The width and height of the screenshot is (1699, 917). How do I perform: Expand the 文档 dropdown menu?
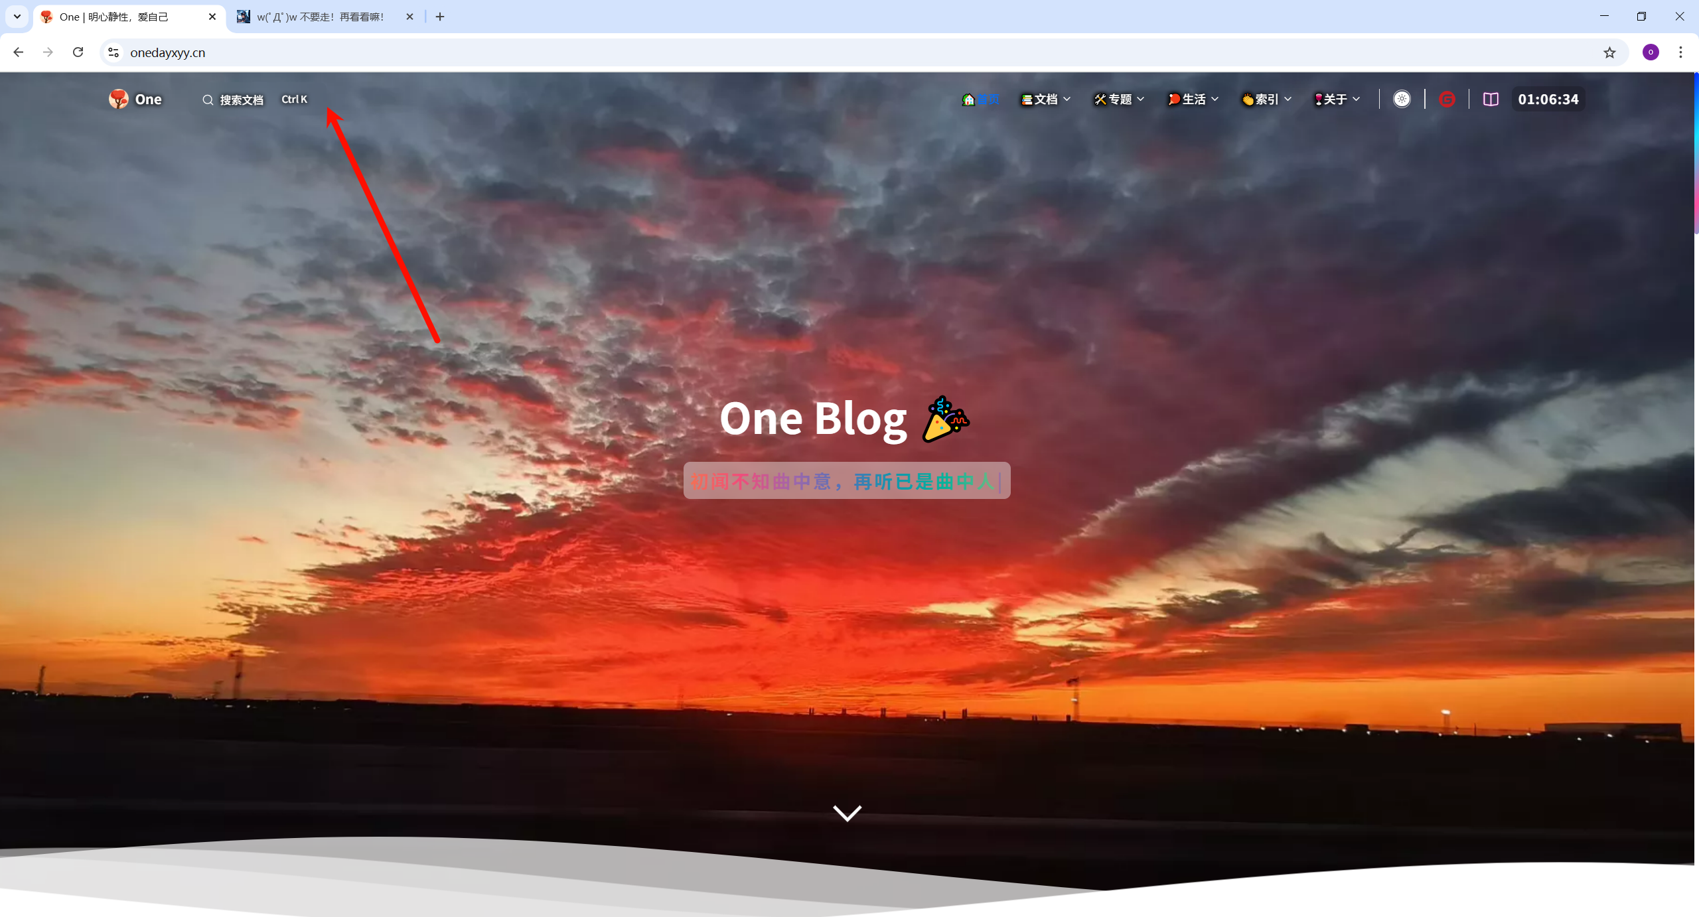click(x=1046, y=99)
